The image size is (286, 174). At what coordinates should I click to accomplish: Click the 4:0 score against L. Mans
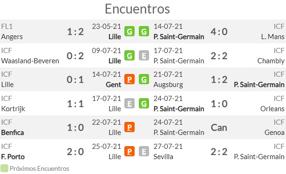point(219,32)
